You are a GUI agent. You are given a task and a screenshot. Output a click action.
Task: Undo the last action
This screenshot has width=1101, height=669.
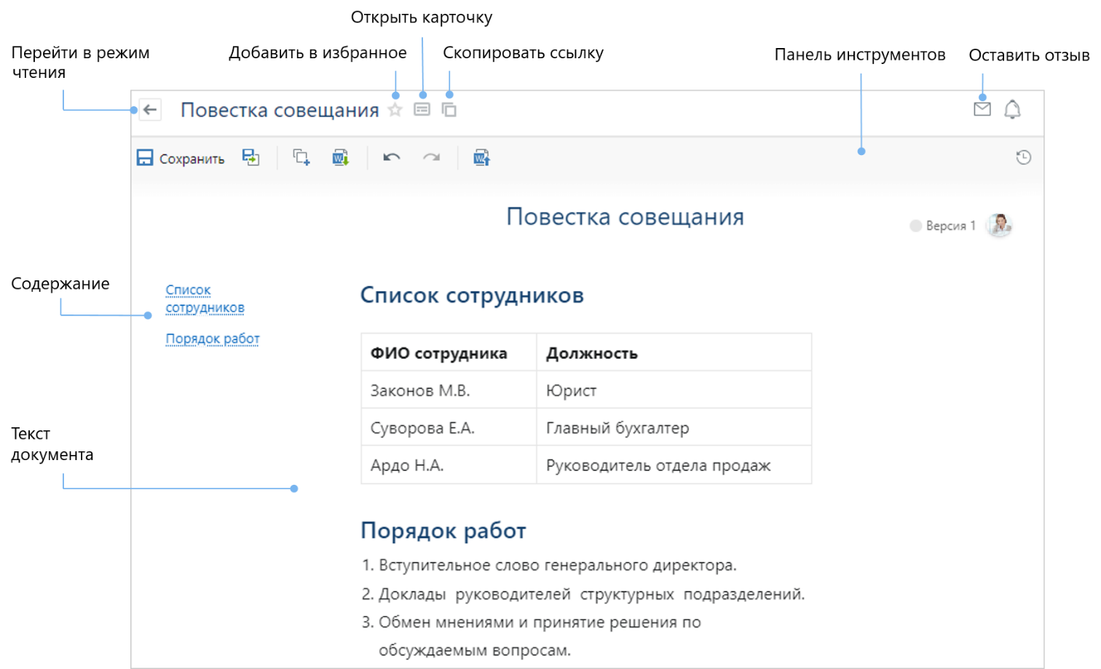(x=392, y=157)
